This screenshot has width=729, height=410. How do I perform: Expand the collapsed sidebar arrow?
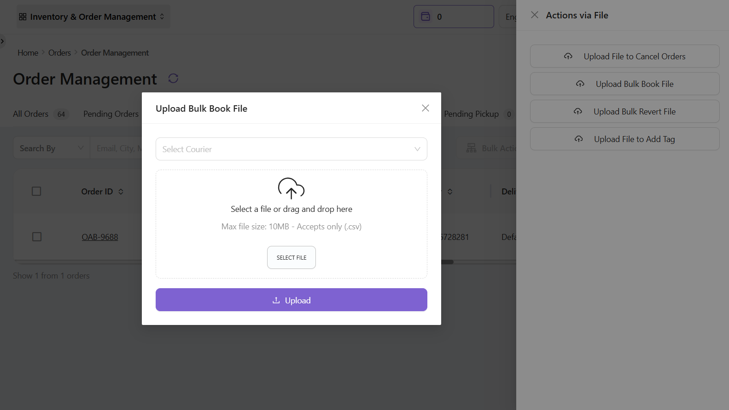tap(2, 41)
